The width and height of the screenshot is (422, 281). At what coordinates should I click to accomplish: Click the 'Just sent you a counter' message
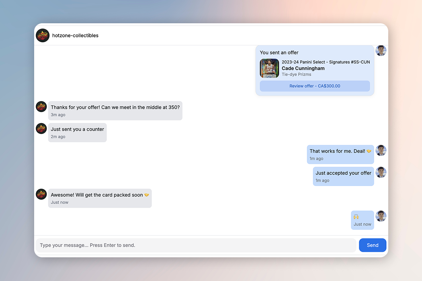point(77,132)
